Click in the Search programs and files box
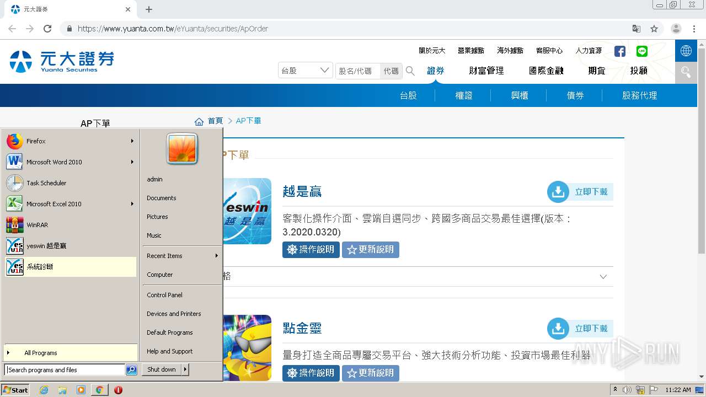 pyautogui.click(x=65, y=370)
